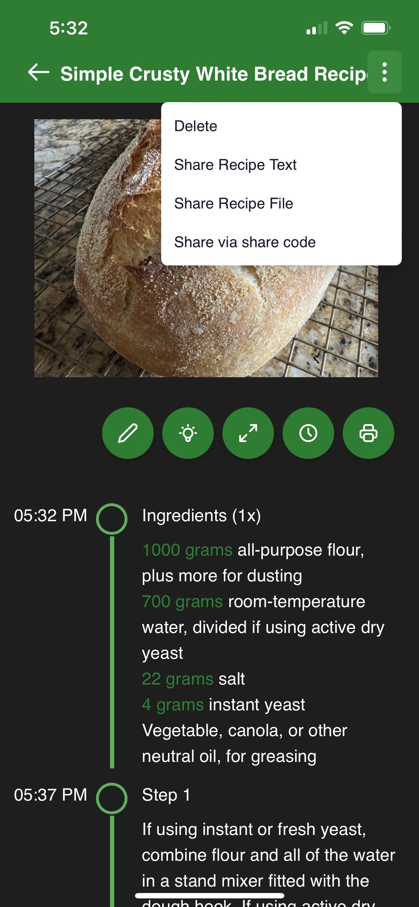Check off the Step 1 circle
This screenshot has height=907, width=419.
[112, 798]
